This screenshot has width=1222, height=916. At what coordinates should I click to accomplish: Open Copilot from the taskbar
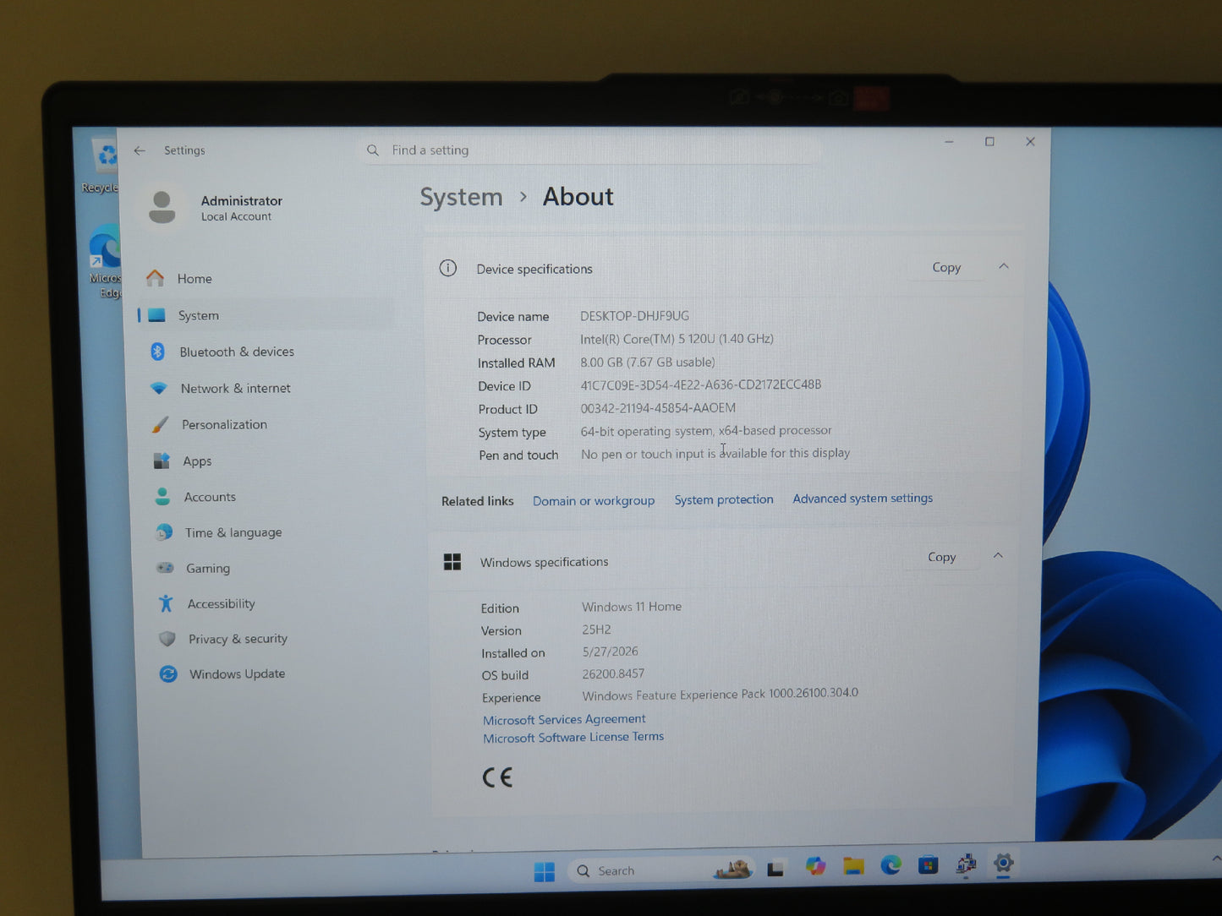click(x=815, y=867)
